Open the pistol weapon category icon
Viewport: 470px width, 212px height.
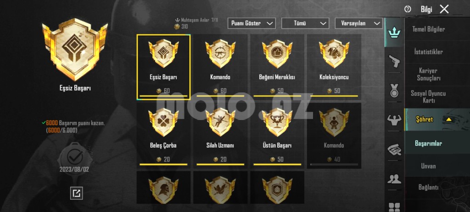point(394,62)
